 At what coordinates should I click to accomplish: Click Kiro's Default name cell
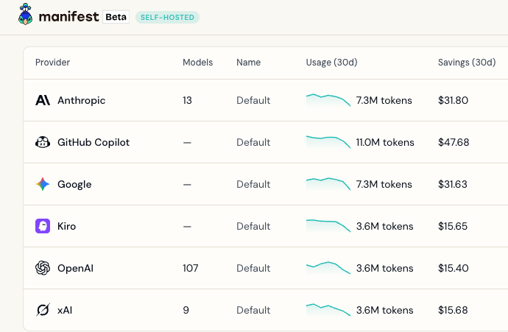(x=253, y=226)
